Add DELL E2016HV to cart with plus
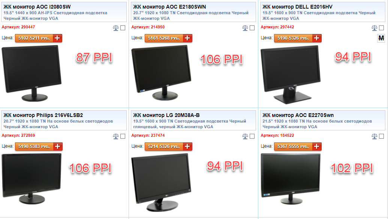 (316, 38)
